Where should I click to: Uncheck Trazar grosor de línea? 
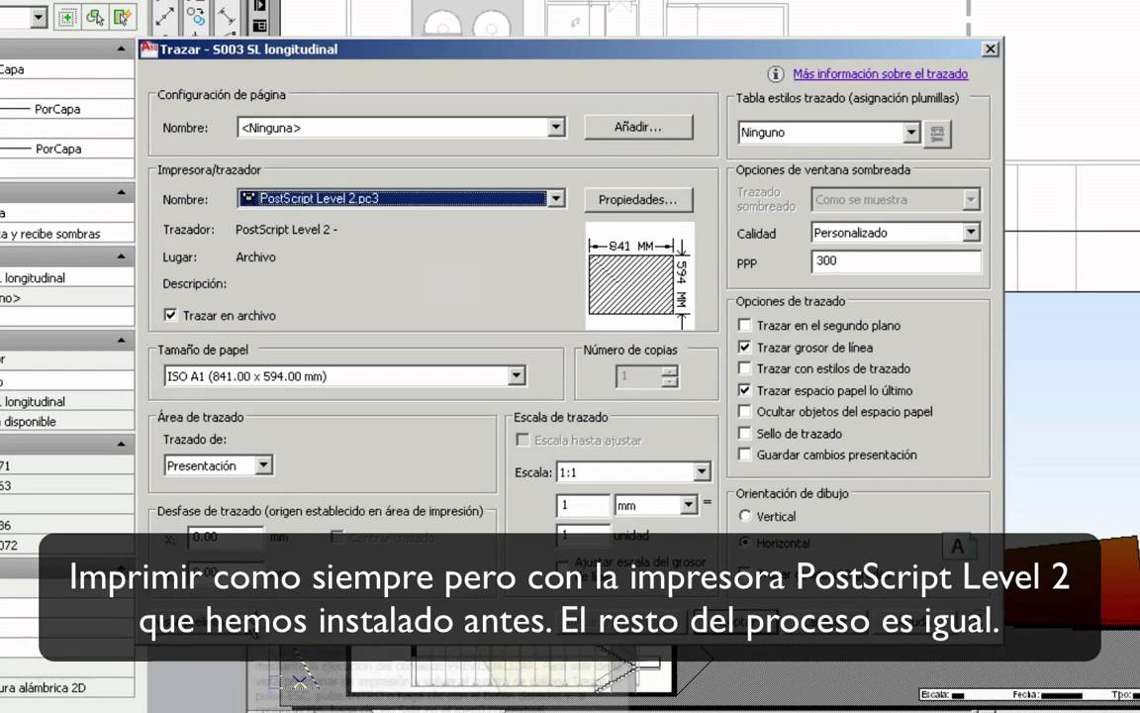(744, 347)
